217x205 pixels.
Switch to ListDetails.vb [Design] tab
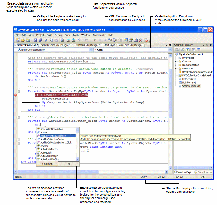pos(87,45)
